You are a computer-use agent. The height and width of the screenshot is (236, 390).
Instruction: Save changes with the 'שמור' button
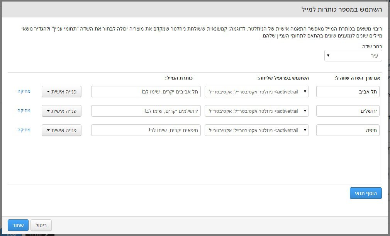pyautogui.click(x=18, y=225)
